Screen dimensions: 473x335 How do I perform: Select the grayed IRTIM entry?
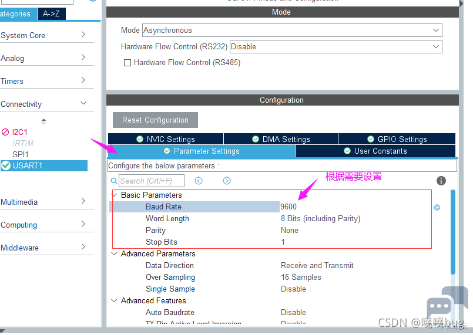[23, 143]
